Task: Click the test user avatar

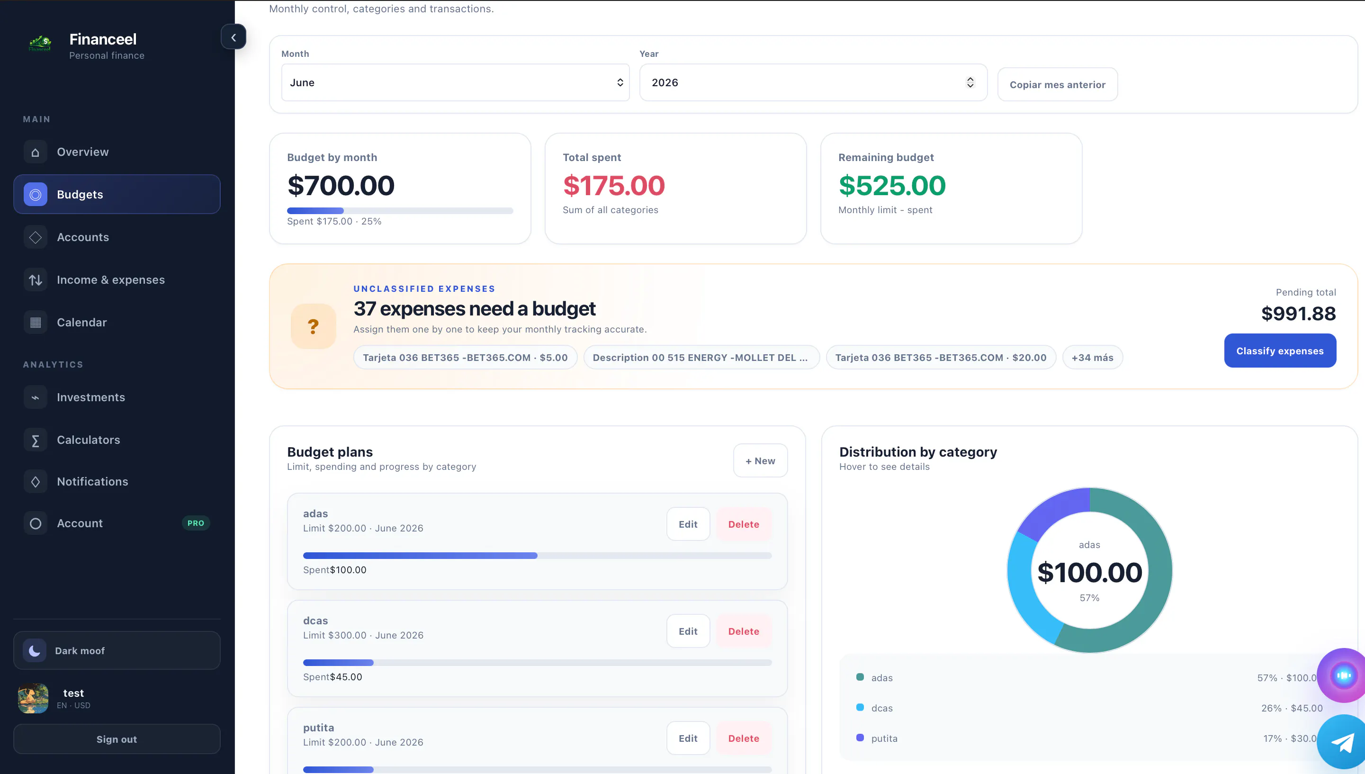Action: point(33,698)
